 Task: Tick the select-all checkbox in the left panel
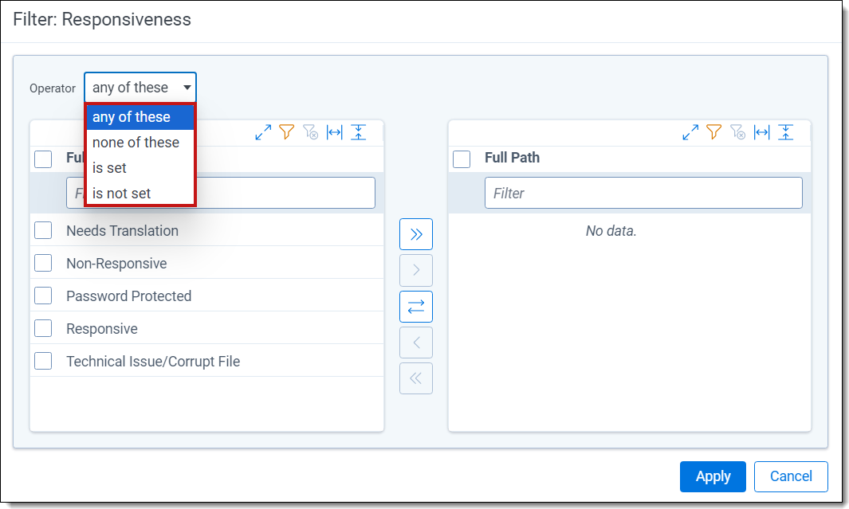pos(43,159)
